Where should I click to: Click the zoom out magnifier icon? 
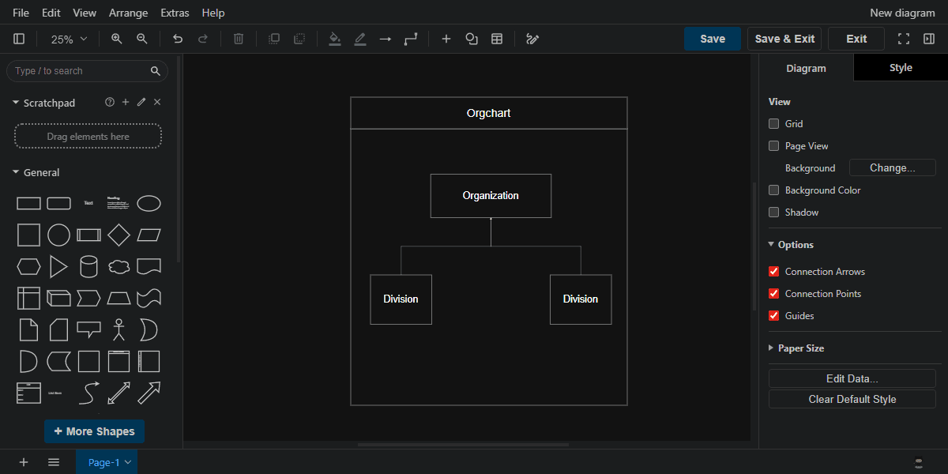142,39
